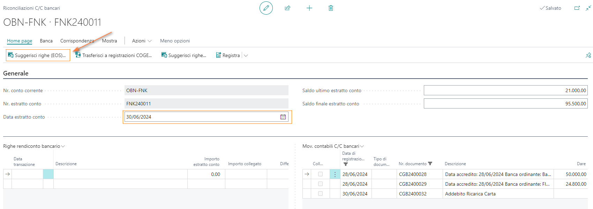Viewport: 593px width, 209px height.
Task: Click Importo collegato column header
Action: point(245,164)
